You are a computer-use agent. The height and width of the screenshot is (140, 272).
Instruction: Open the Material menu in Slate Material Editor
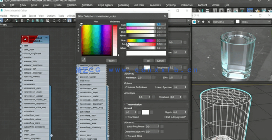point(14,16)
